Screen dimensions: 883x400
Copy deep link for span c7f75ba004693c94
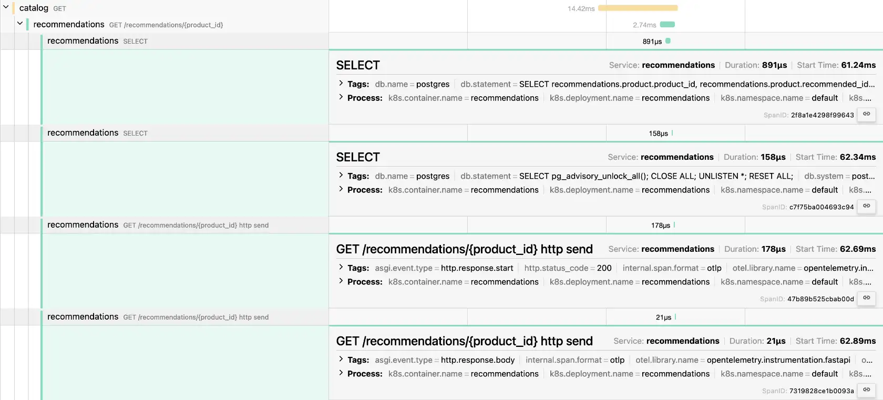click(866, 206)
